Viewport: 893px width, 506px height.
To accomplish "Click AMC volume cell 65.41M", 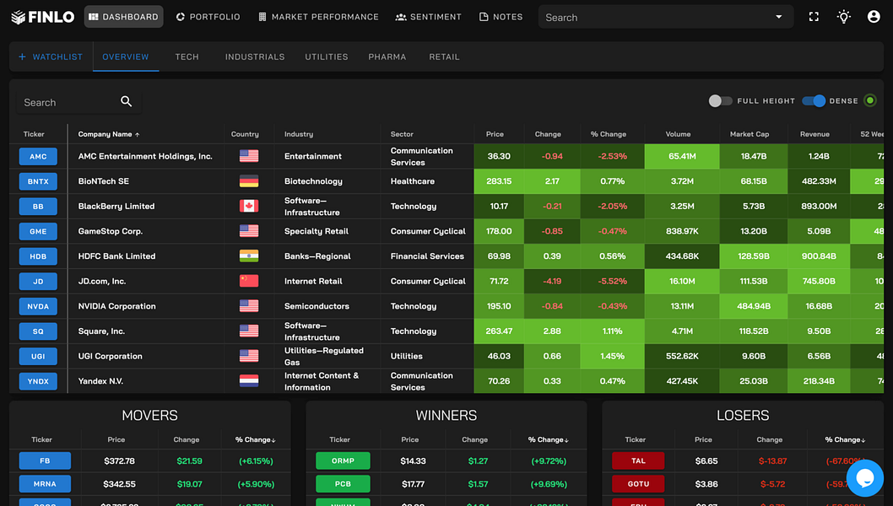I will click(x=682, y=157).
